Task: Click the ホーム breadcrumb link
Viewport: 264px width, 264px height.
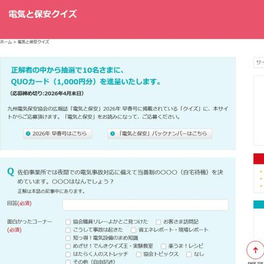Action: pos(6,42)
